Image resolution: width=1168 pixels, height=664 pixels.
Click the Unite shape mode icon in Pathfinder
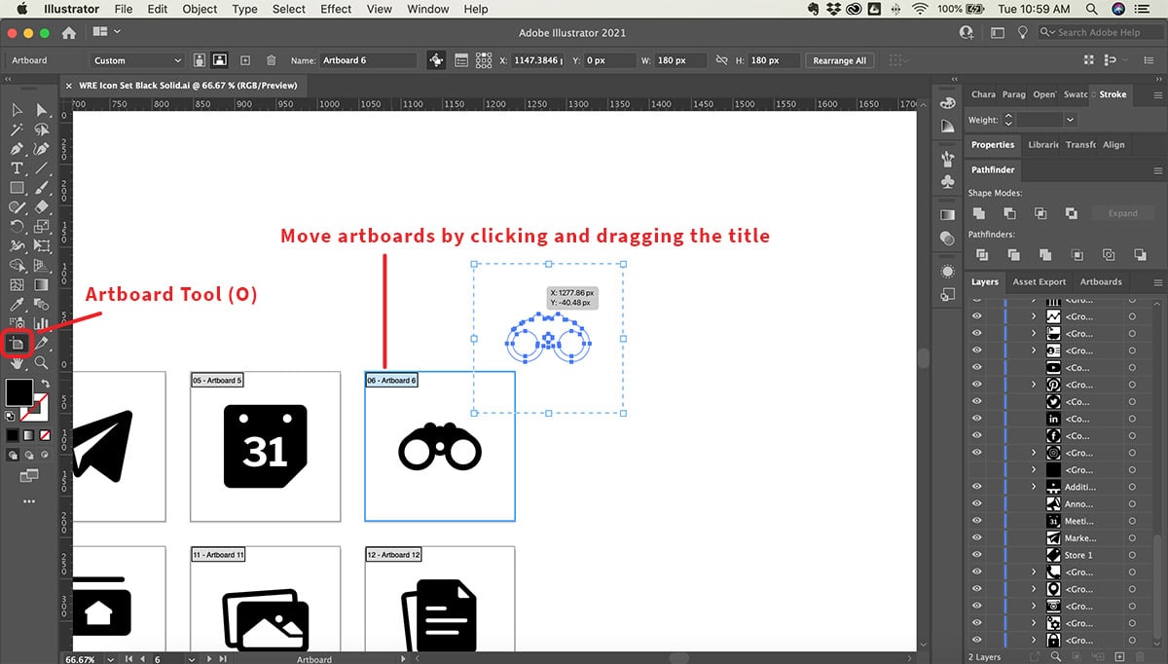[979, 213]
